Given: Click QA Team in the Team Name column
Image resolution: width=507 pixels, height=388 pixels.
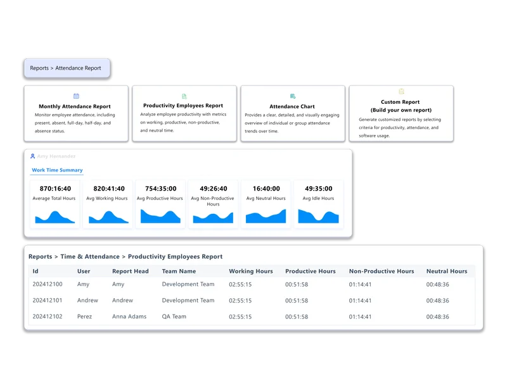Looking at the screenshot, I should 174,316.
